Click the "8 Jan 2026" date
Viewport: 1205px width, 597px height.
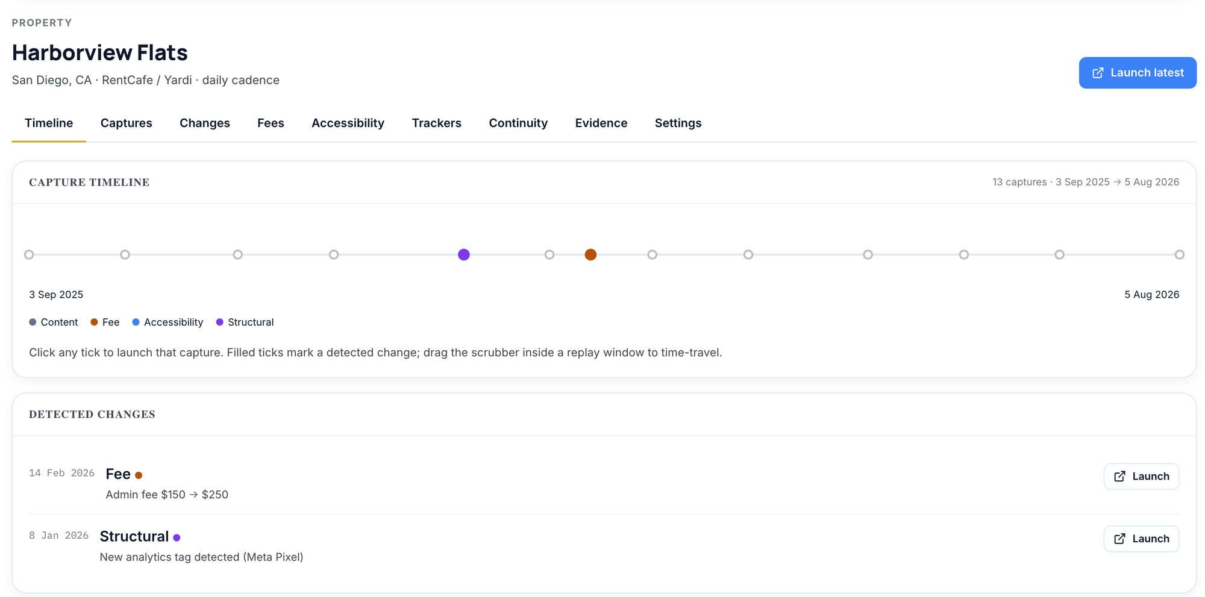point(58,536)
